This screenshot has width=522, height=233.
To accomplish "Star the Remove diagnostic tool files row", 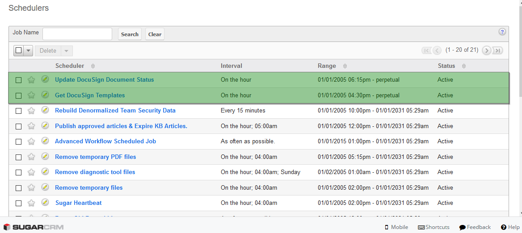I will click(x=31, y=172).
